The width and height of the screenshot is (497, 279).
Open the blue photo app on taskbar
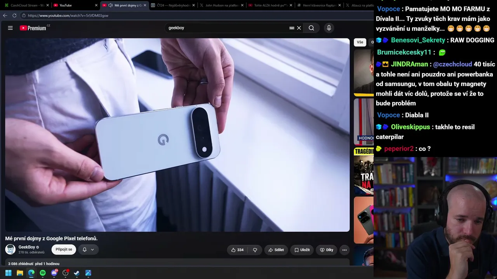(x=88, y=273)
